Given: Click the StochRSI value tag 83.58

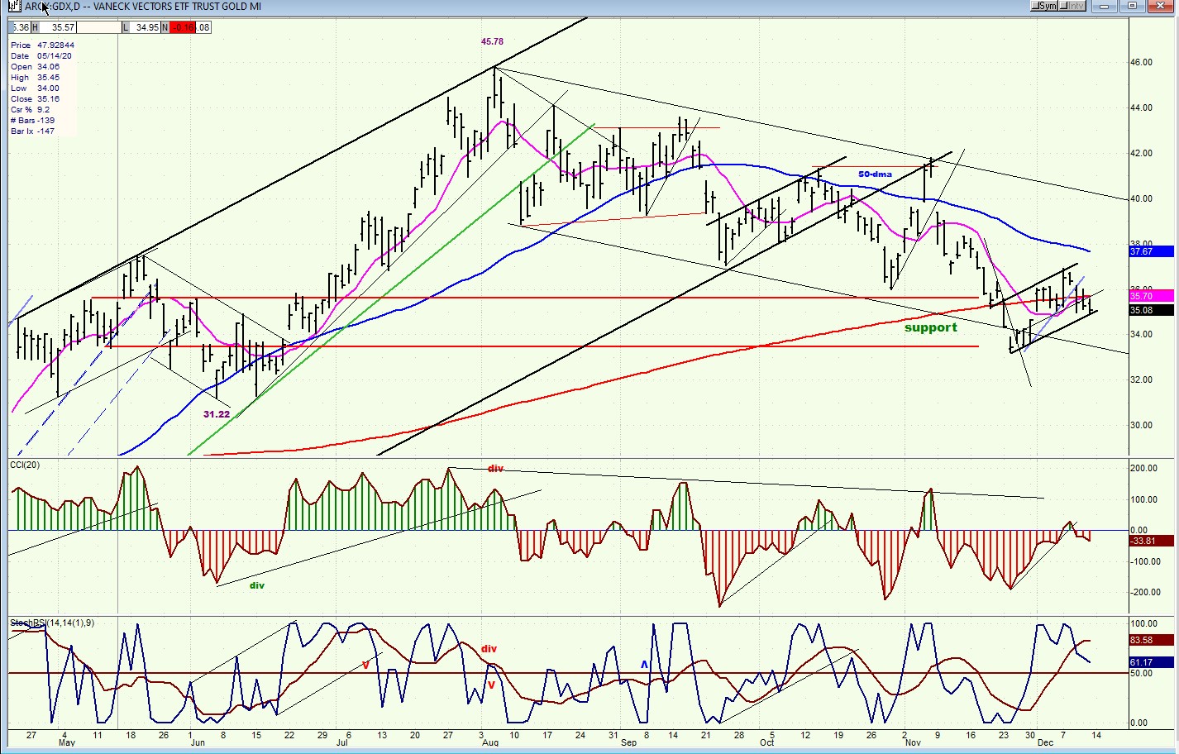Looking at the screenshot, I should point(1152,641).
